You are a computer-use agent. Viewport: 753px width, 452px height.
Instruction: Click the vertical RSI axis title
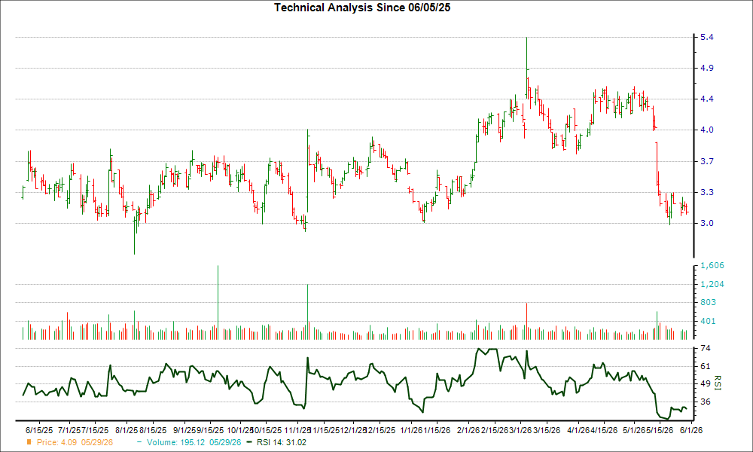pyautogui.click(x=718, y=383)
